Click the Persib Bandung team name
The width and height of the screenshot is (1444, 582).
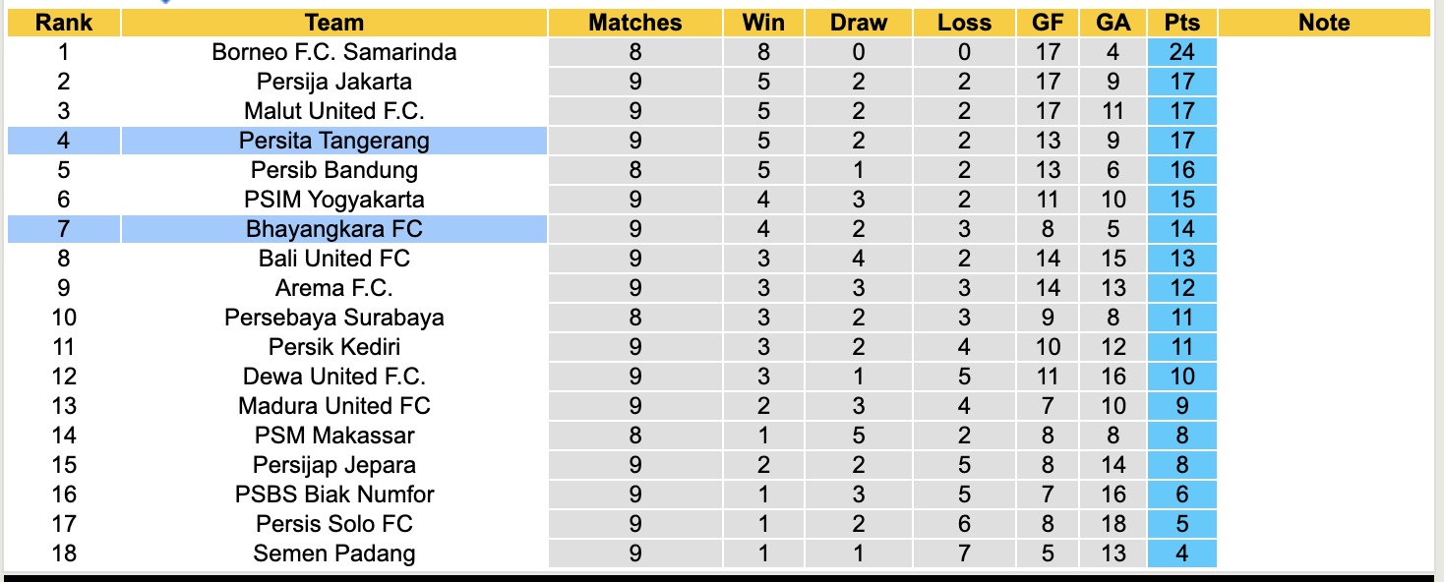point(334,170)
